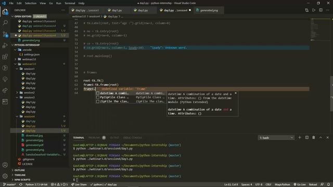Viewport: 333px width, 187px height.
Task: Click the feedback icon in status bar
Action: coord(322,184)
